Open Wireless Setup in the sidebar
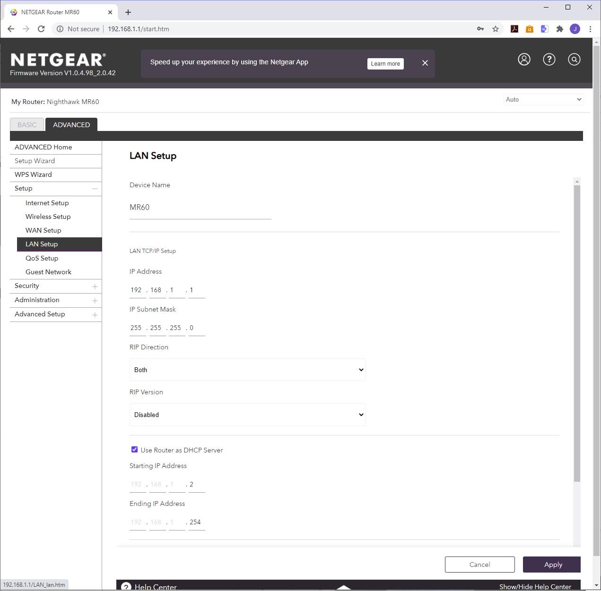 coord(48,217)
